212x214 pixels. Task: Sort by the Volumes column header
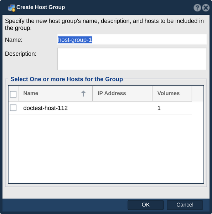coord(172,94)
